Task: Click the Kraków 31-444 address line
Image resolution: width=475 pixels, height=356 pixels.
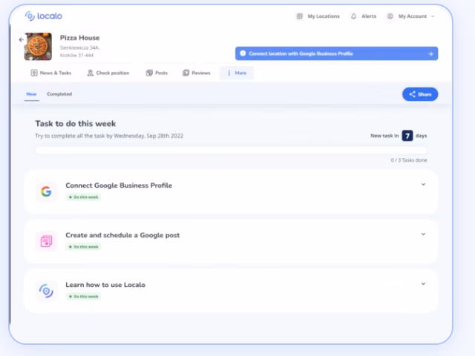Action: tap(76, 55)
